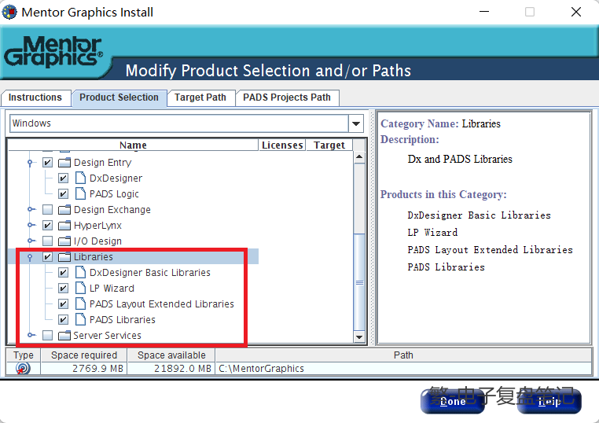This screenshot has height=423, width=599.
Task: Select the LP Wizard row label
Action: 112,288
